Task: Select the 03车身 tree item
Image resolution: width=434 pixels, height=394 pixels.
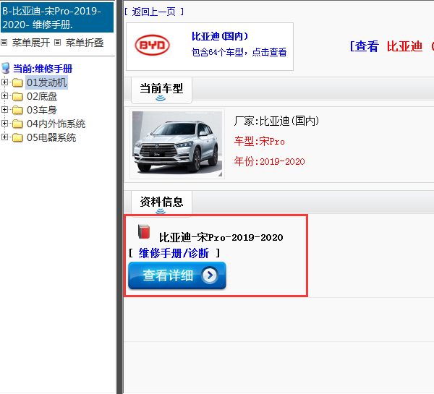Action: pyautogui.click(x=42, y=110)
